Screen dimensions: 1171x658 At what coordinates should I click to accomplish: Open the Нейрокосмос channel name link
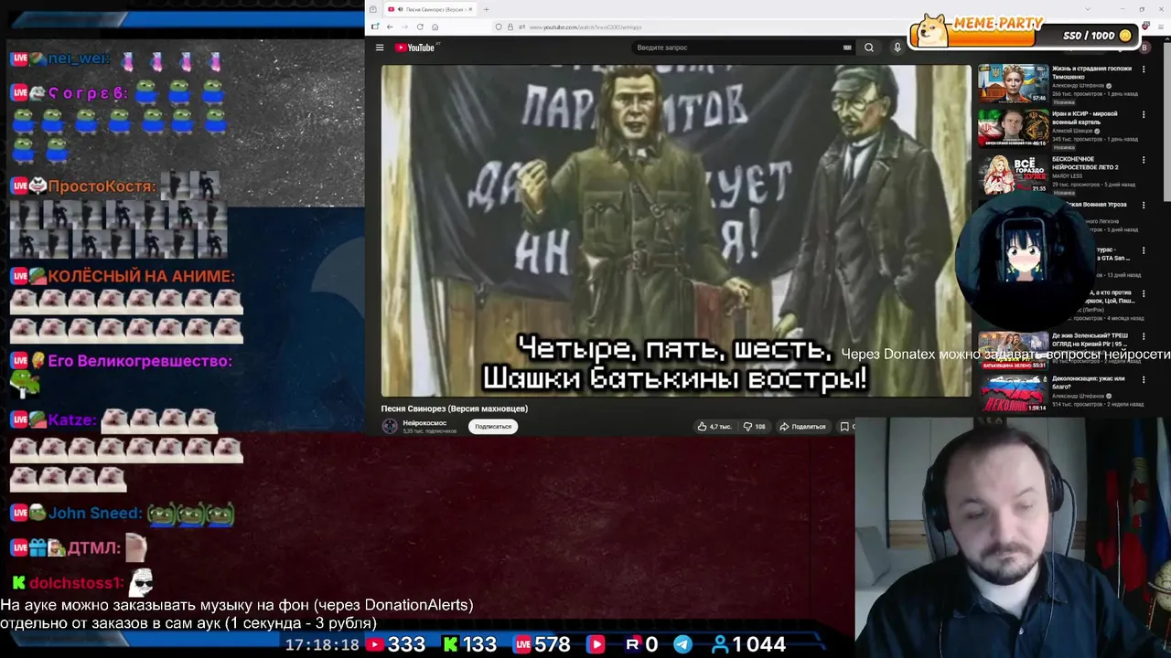(x=424, y=423)
